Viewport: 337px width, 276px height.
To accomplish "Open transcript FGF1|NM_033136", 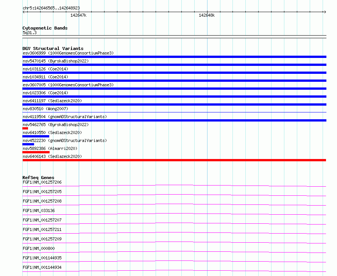I will click(x=39, y=211).
